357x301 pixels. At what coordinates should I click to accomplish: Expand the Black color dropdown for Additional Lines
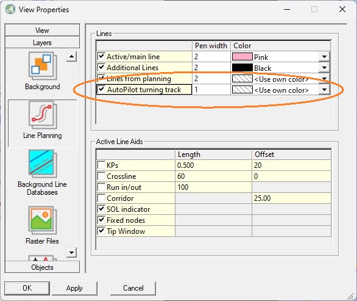[x=324, y=68]
